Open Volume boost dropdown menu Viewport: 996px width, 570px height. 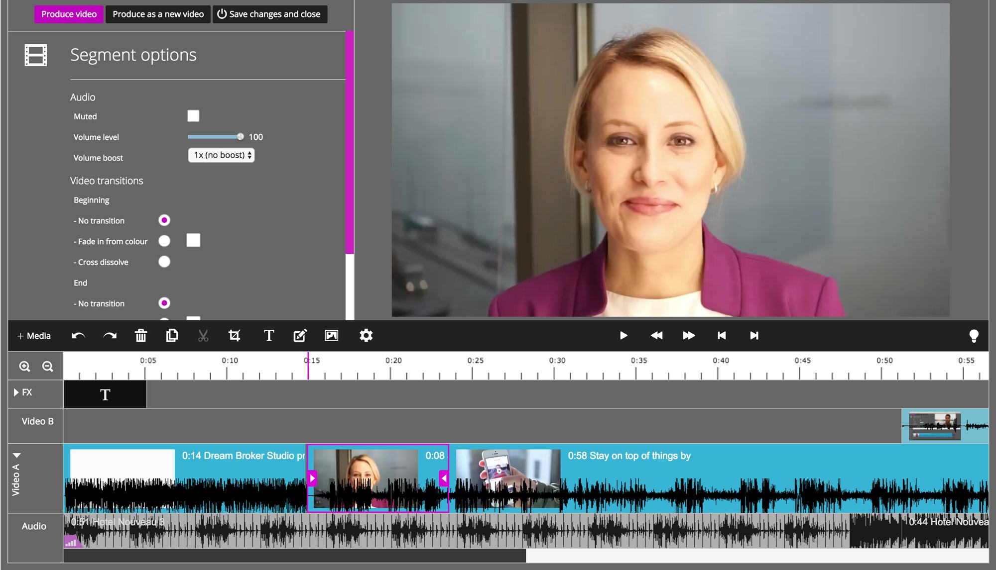[x=222, y=155]
